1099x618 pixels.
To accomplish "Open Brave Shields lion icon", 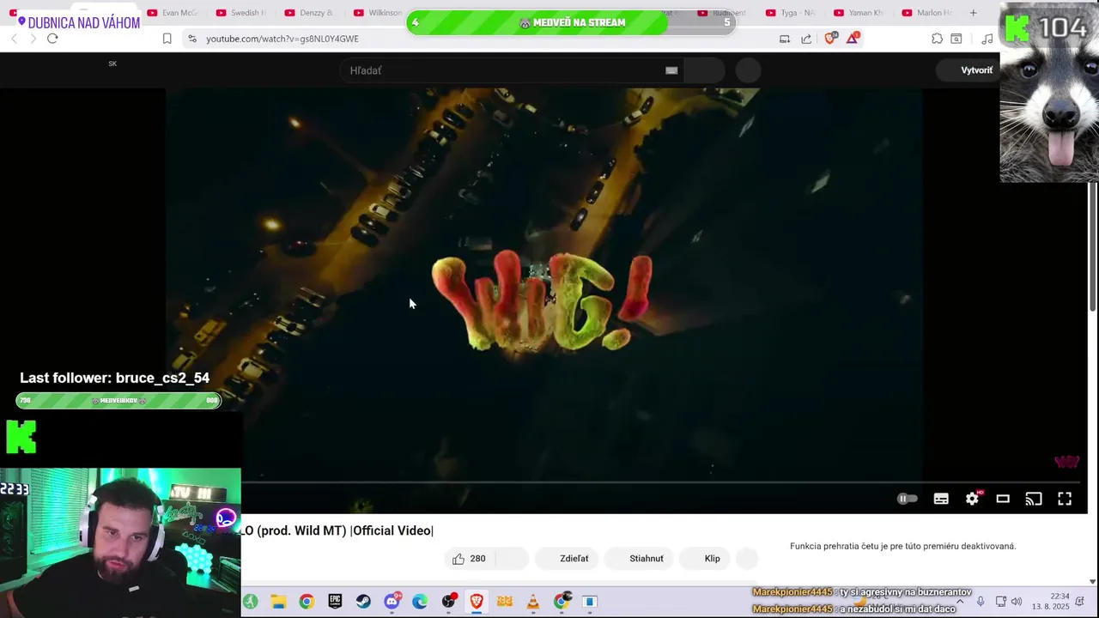I will (x=830, y=39).
